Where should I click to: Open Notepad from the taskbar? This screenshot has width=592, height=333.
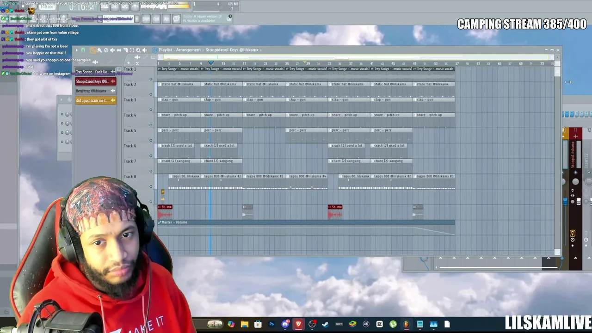pyautogui.click(x=420, y=324)
